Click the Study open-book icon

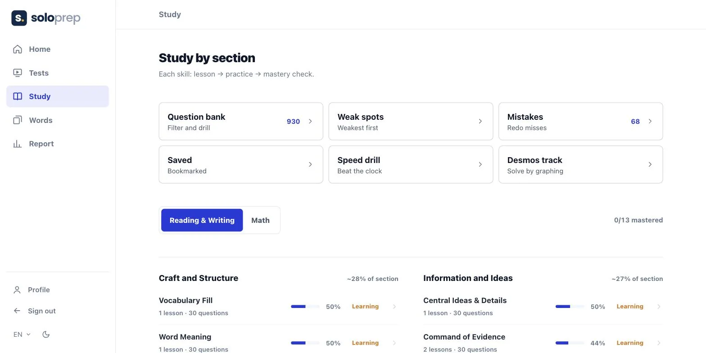(x=18, y=96)
